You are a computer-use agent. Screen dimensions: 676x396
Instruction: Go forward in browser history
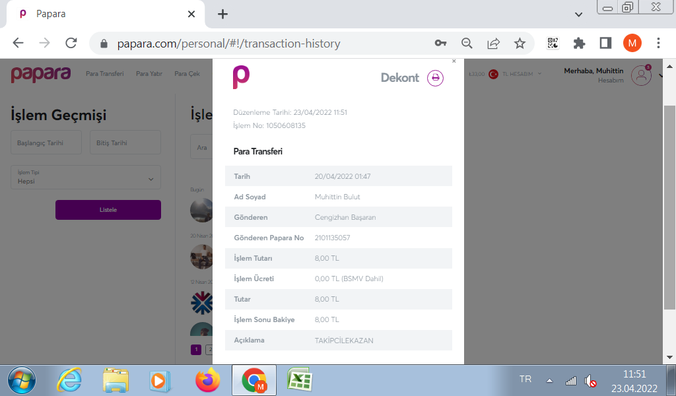(44, 43)
